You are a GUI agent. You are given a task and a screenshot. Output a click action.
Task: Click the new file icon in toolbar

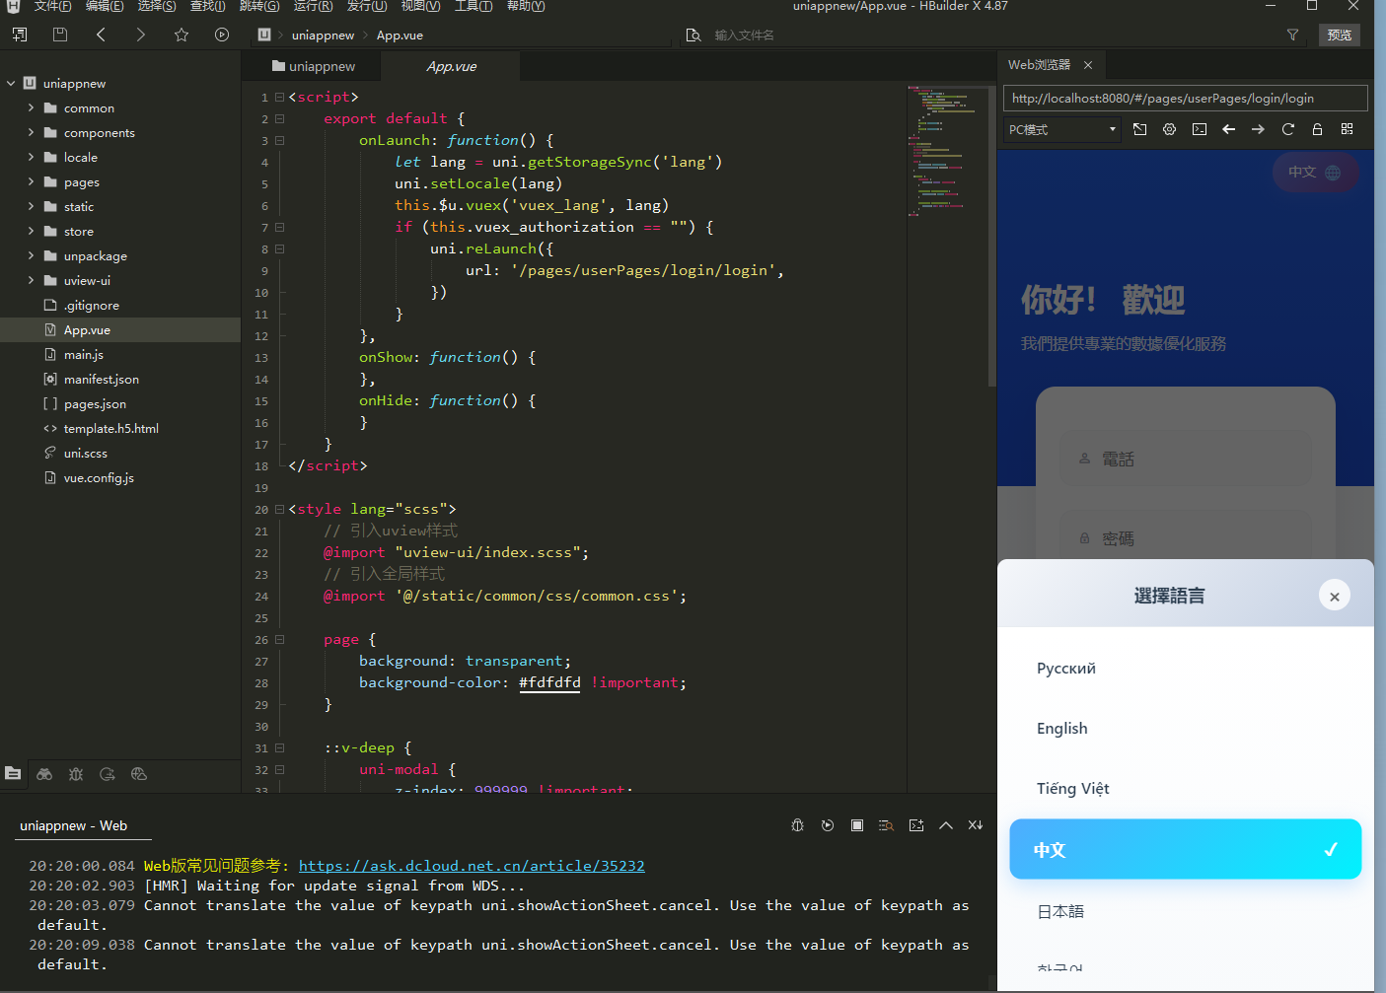[x=19, y=35]
